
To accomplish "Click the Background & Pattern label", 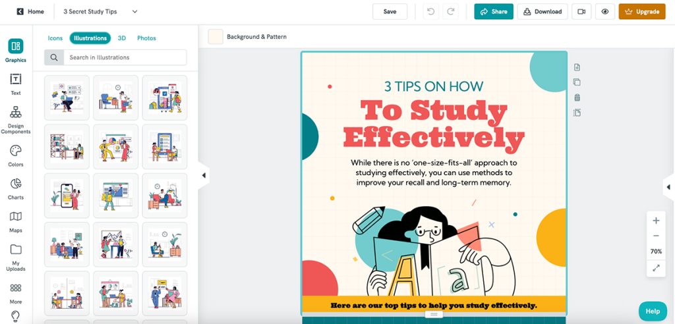I will click(256, 37).
